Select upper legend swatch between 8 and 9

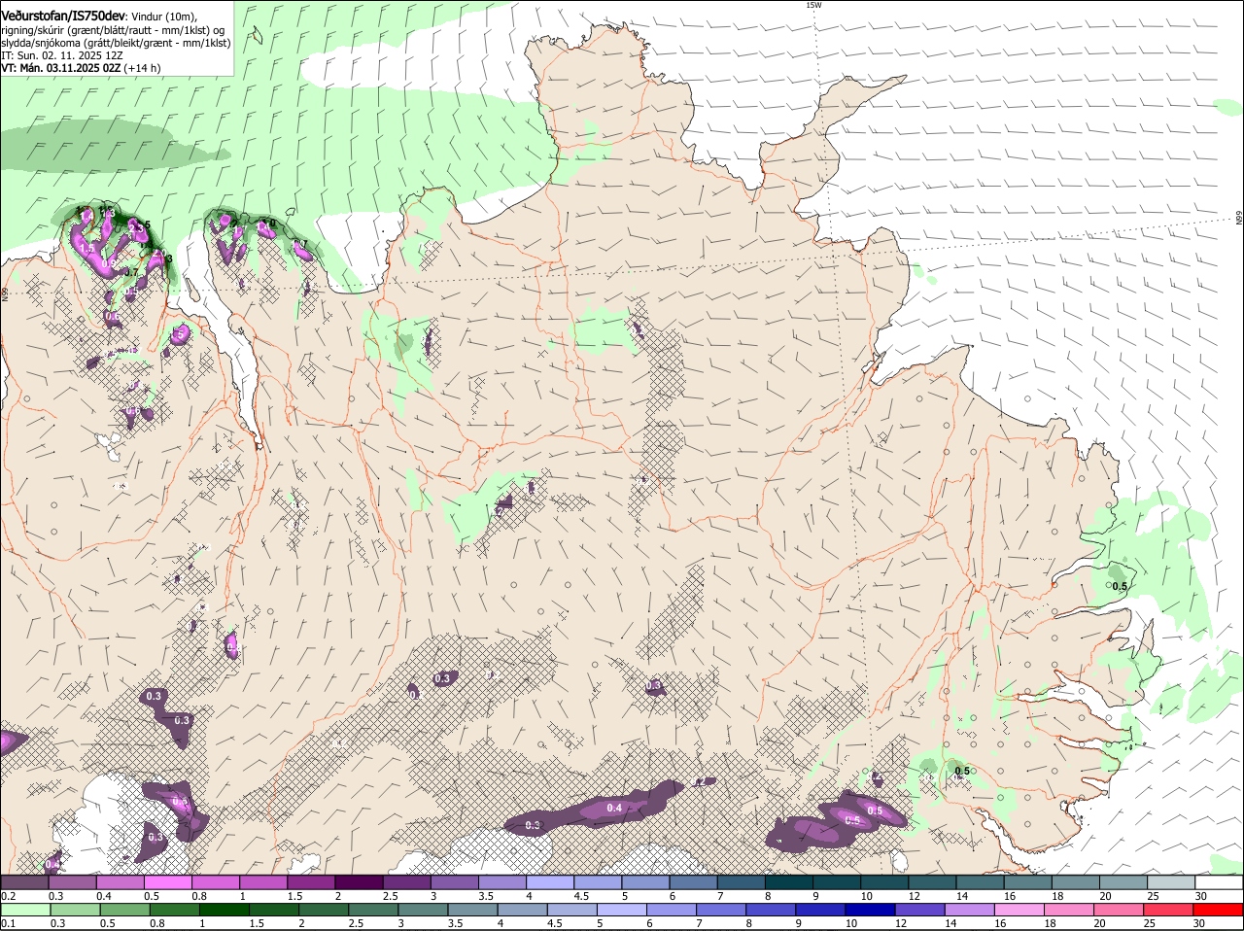coord(789,882)
